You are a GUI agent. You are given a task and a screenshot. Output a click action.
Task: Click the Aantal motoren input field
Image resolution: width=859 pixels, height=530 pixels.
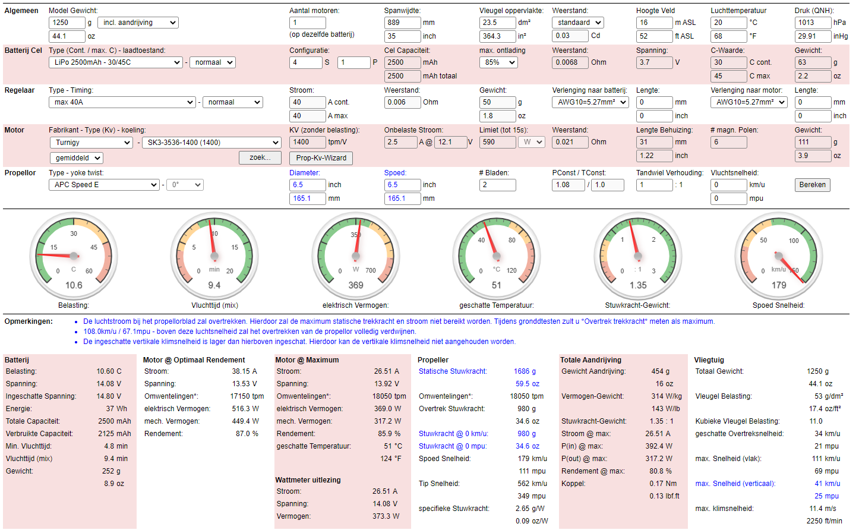(x=307, y=23)
